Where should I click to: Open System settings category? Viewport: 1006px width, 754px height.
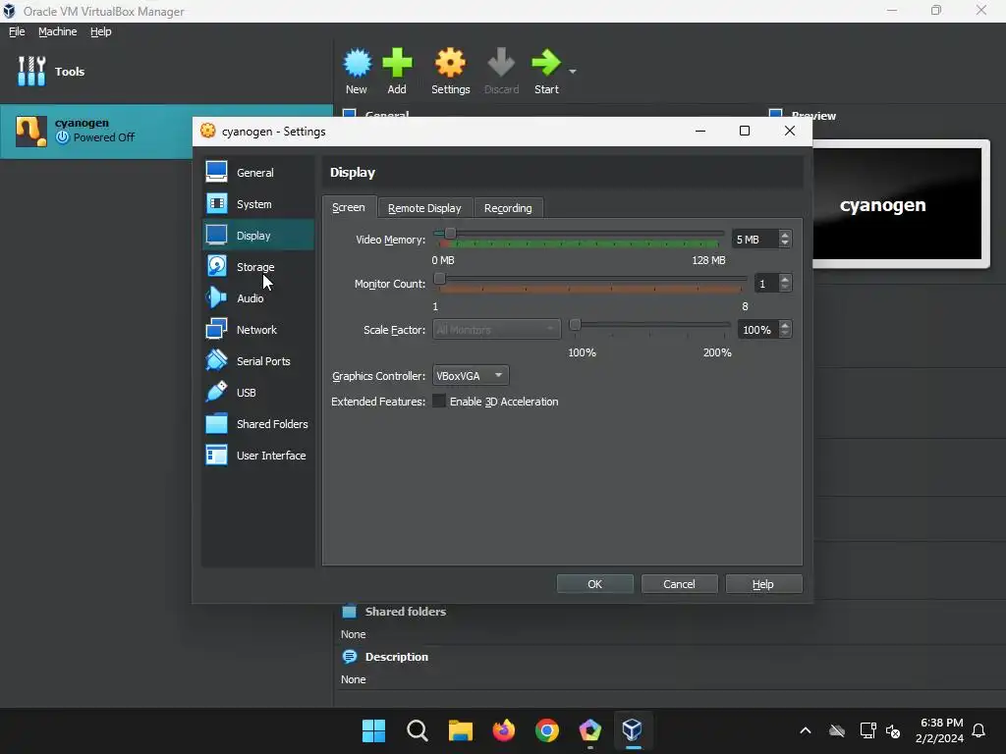[258, 204]
